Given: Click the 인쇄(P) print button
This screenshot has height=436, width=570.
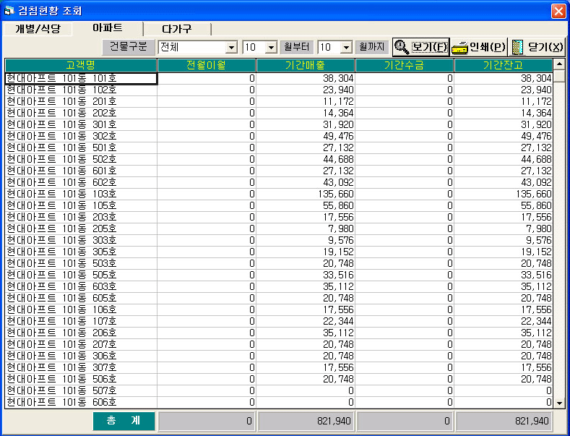Looking at the screenshot, I should click(478, 47).
